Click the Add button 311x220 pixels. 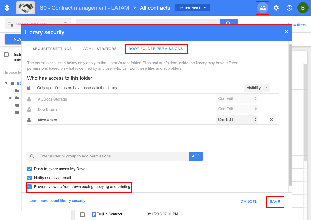tap(196, 156)
